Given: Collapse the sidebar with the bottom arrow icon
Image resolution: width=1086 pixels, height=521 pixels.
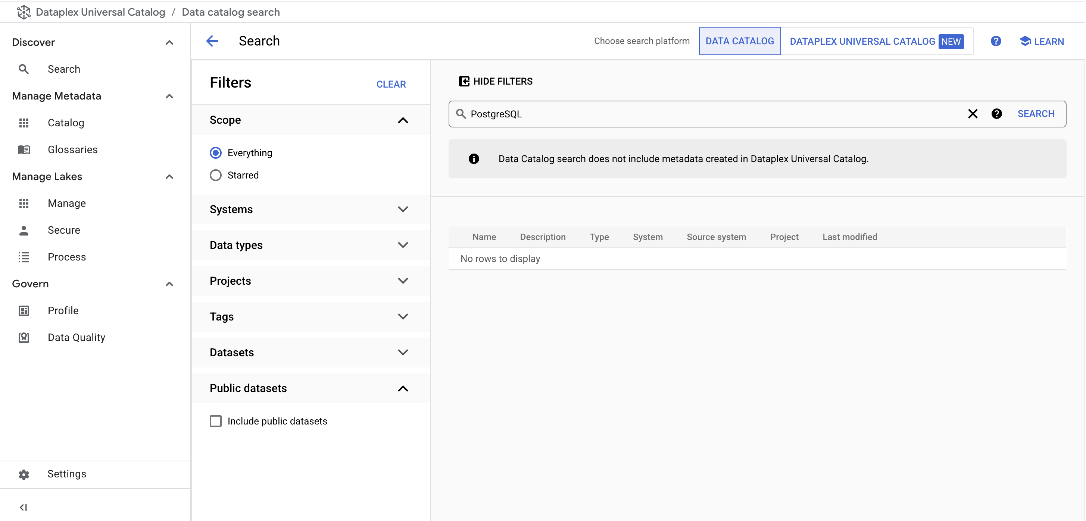Looking at the screenshot, I should click(x=24, y=508).
